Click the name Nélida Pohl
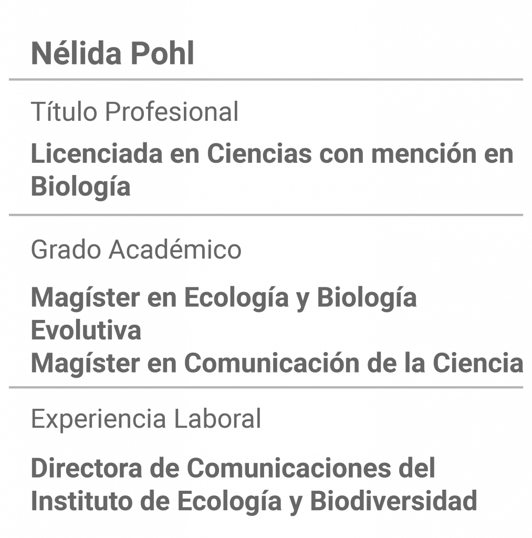The height and width of the screenshot is (538, 532). [x=112, y=53]
